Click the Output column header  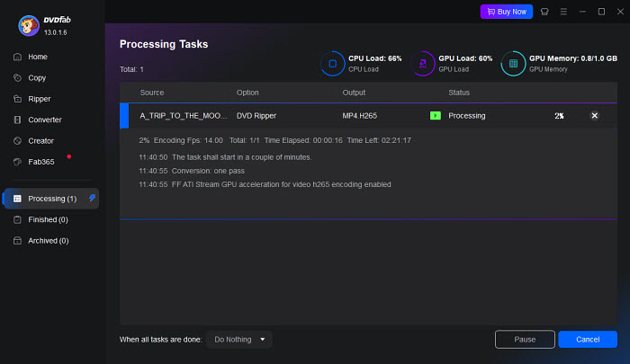click(354, 93)
